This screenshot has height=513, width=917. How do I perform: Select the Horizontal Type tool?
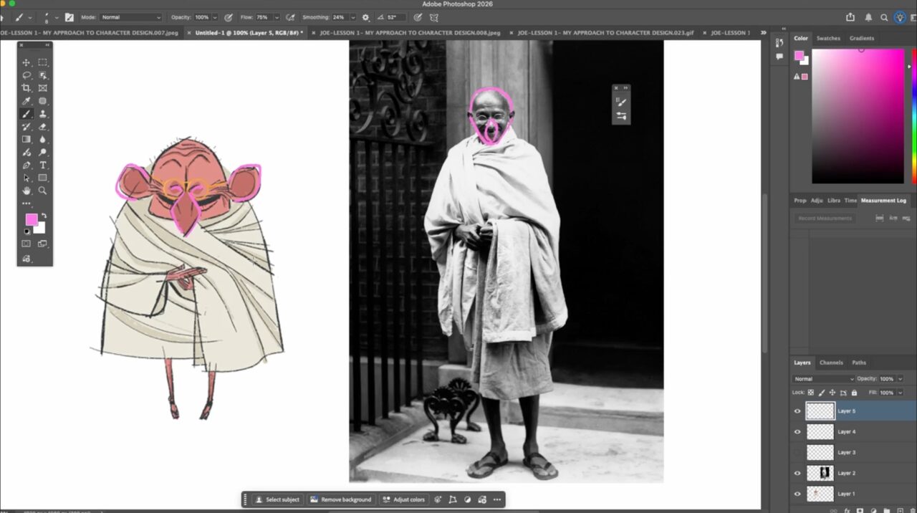[x=42, y=166]
